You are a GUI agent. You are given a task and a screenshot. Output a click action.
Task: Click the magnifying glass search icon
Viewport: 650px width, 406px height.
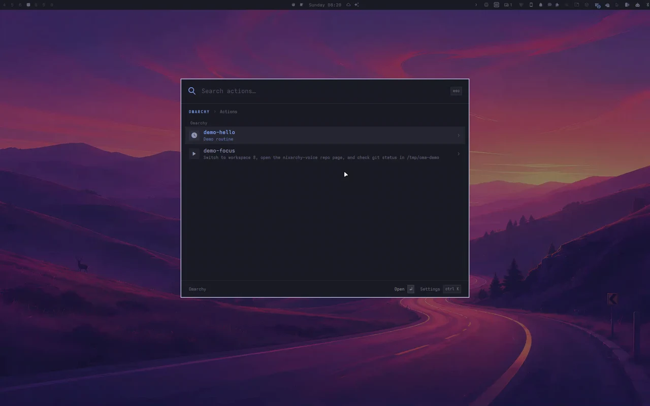192,91
